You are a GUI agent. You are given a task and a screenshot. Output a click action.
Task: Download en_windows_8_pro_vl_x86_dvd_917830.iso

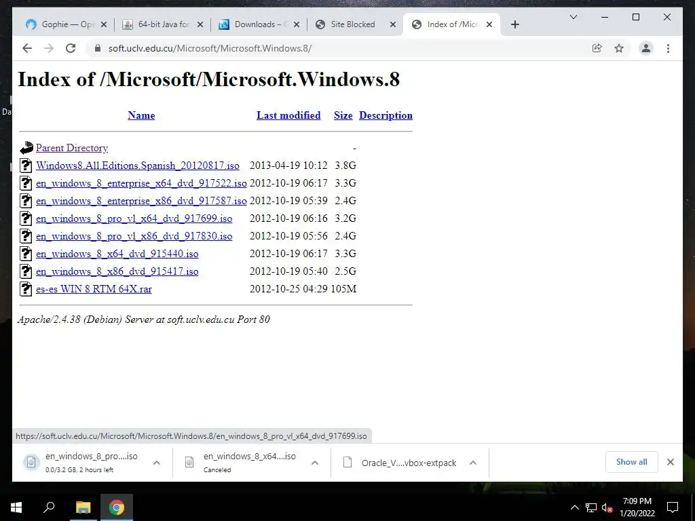tap(134, 236)
